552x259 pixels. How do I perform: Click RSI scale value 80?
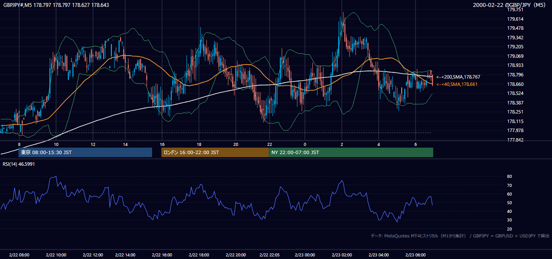[x=510, y=177]
